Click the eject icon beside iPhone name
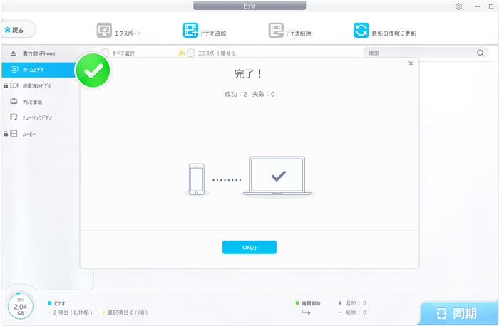Image resolution: width=499 pixels, height=326 pixels. pos(13,53)
